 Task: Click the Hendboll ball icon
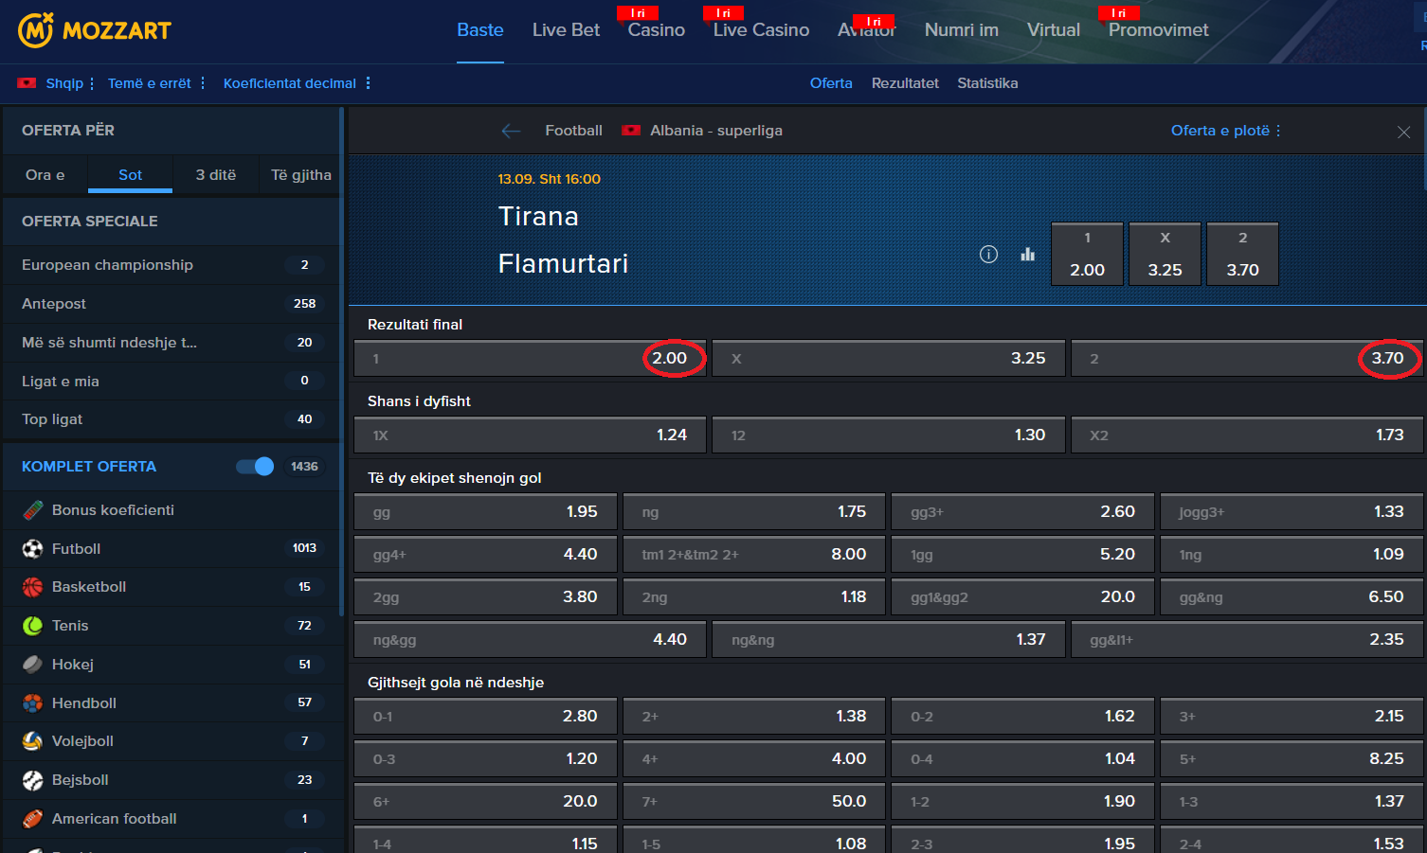coord(33,703)
